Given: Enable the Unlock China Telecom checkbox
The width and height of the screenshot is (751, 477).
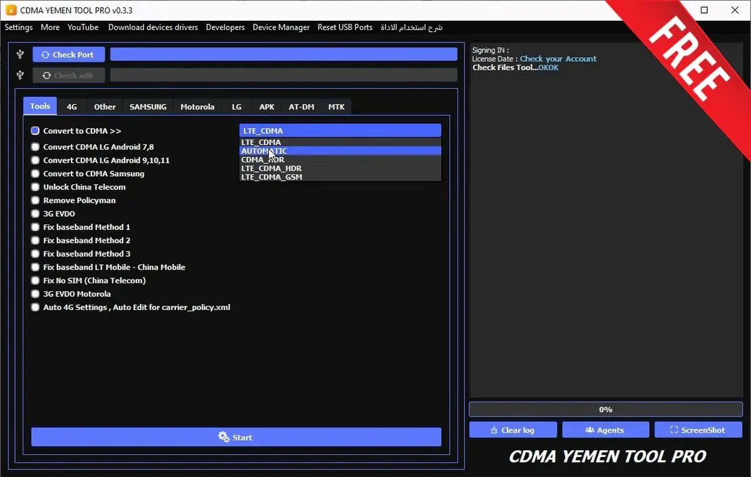Looking at the screenshot, I should click(35, 187).
